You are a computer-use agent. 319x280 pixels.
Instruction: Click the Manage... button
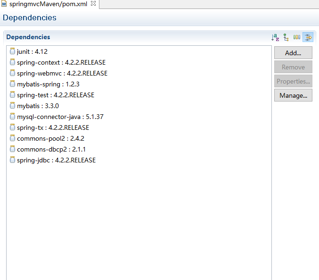pyautogui.click(x=293, y=95)
